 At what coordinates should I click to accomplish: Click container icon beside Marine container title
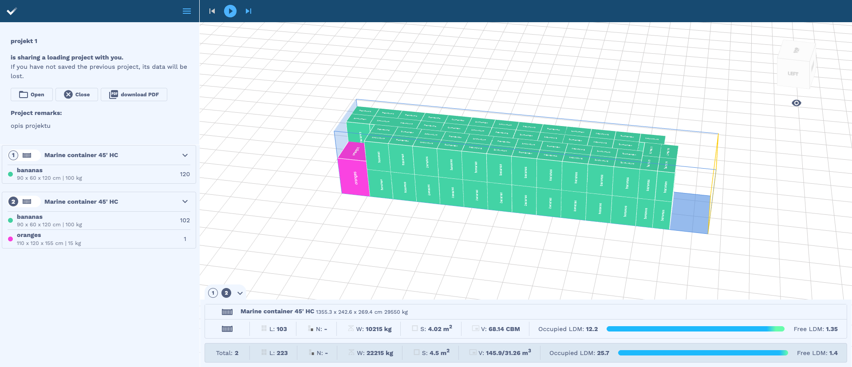pos(227,312)
